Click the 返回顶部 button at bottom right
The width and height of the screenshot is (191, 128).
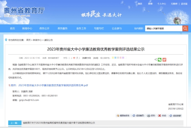(175, 116)
